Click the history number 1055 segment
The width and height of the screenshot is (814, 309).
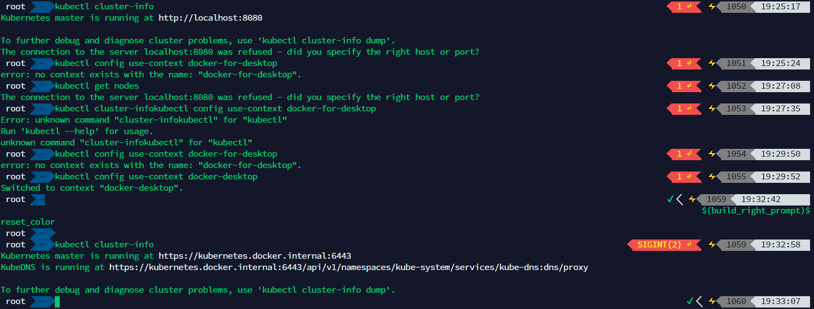[736, 176]
